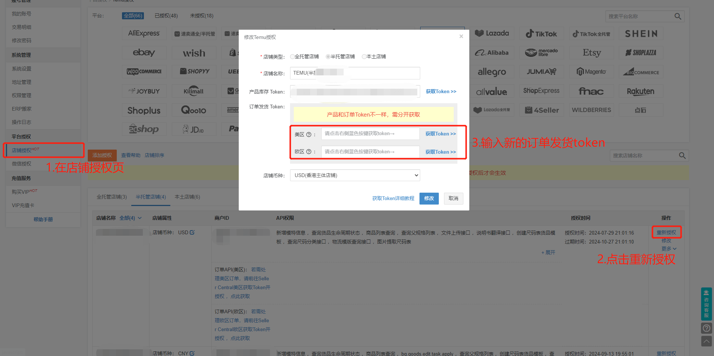Click 获取Token for 产品库存 Token
The image size is (714, 356).
pos(441,91)
